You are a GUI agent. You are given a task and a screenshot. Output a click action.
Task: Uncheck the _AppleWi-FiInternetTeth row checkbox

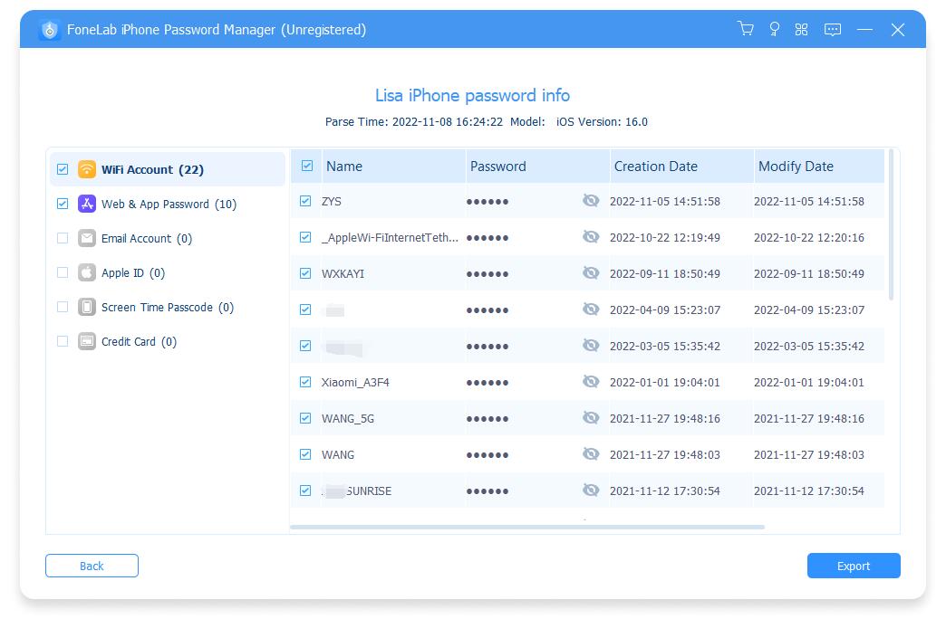pos(305,237)
